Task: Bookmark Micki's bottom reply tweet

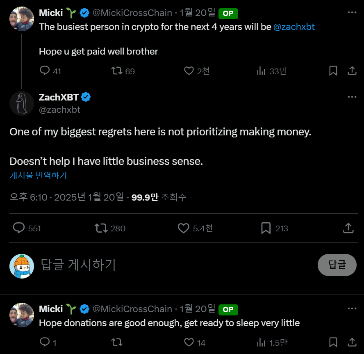Action: tap(333, 342)
